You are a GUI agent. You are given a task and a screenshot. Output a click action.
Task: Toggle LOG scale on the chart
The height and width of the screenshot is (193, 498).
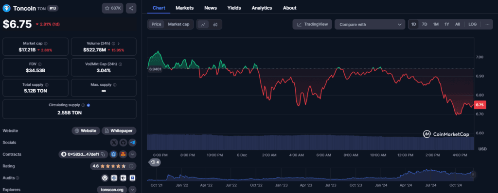(472, 24)
